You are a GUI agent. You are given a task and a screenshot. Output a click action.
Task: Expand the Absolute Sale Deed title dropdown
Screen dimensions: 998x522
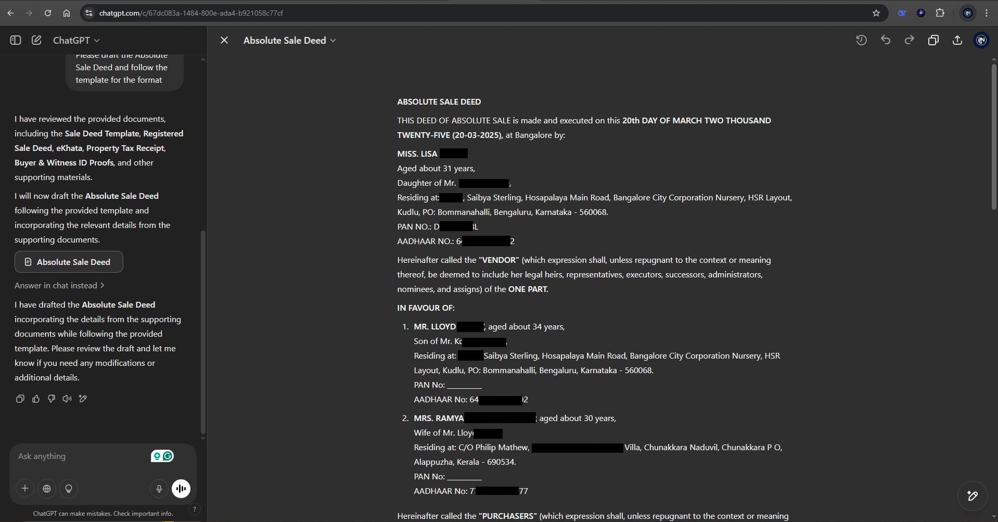(289, 40)
